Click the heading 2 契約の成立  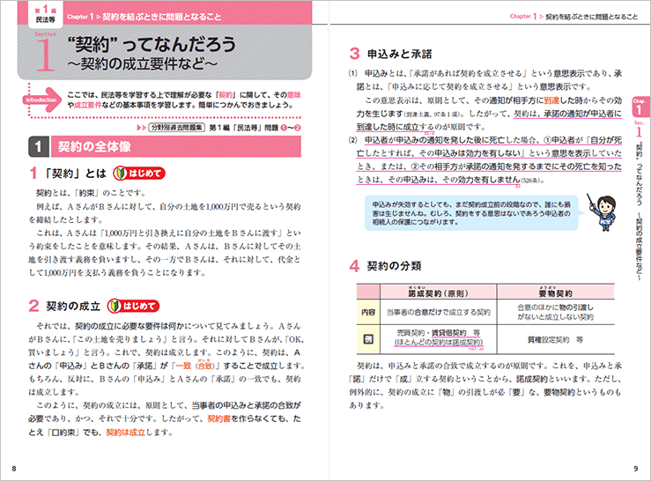pos(65,306)
